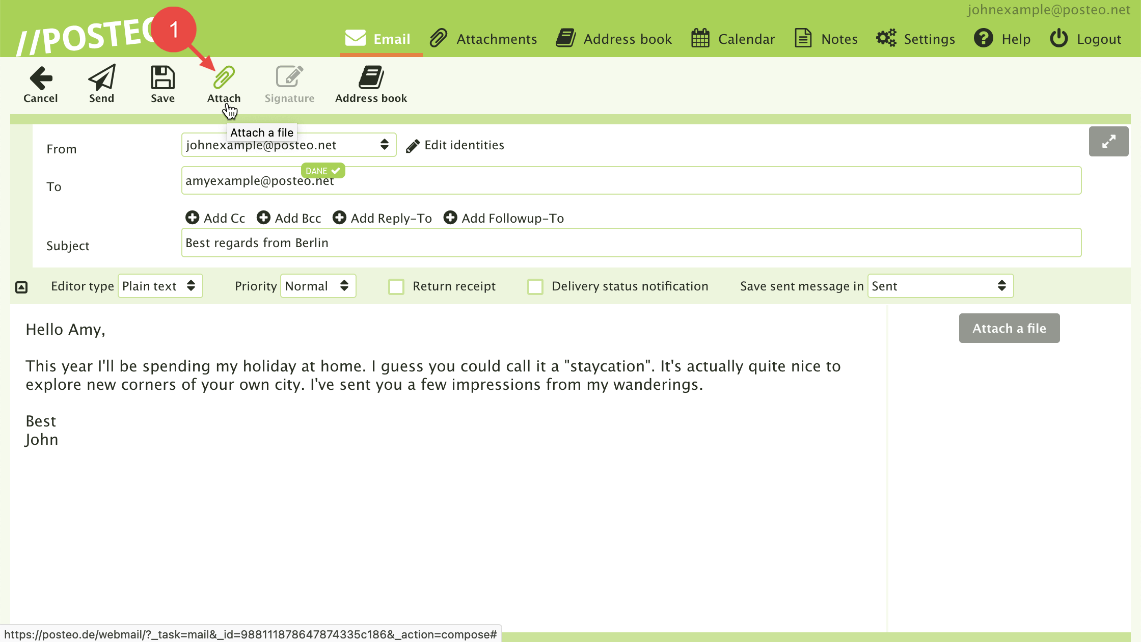
Task: Open the Save sent message in dropdown
Action: point(940,286)
